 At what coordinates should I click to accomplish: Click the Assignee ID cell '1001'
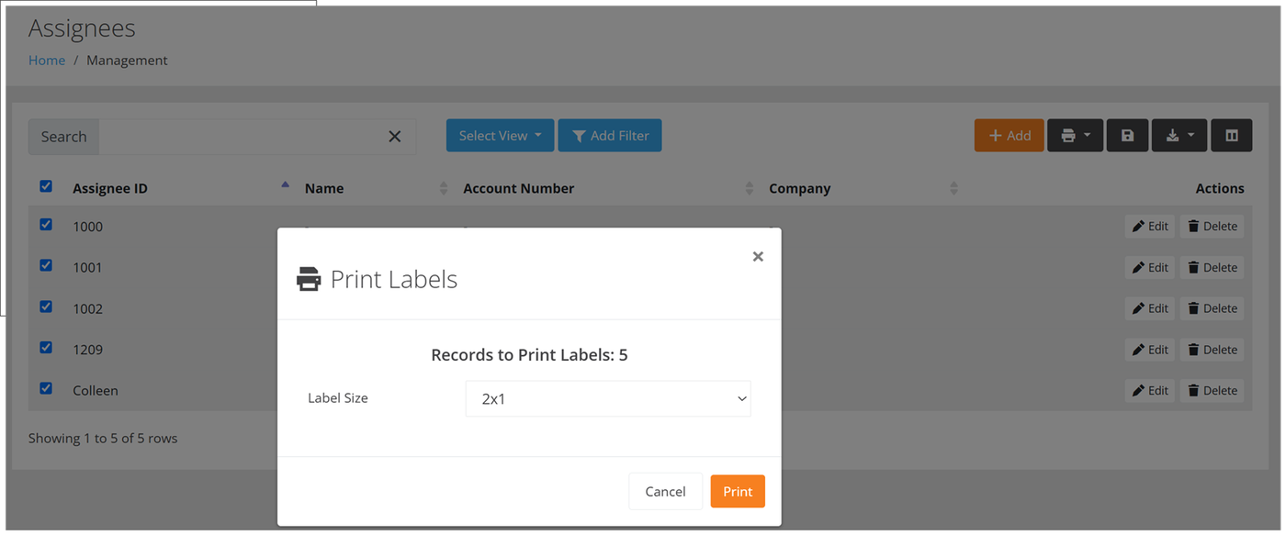coord(88,268)
